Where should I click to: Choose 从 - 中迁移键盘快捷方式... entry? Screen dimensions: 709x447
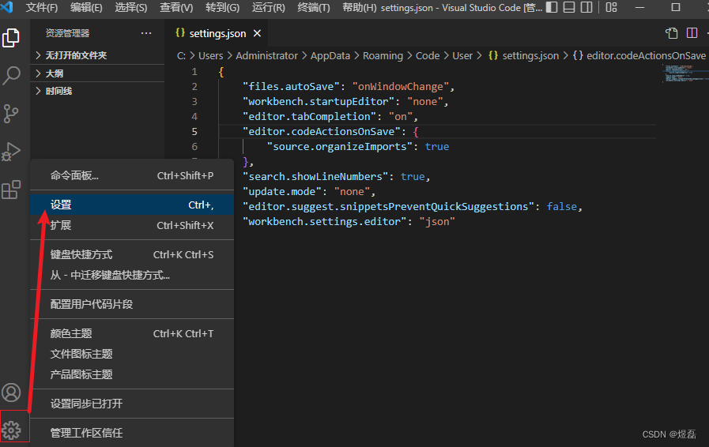[x=132, y=275]
